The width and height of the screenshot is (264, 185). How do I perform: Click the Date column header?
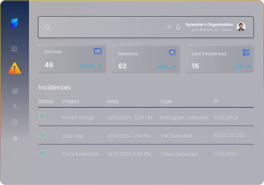click(x=113, y=101)
